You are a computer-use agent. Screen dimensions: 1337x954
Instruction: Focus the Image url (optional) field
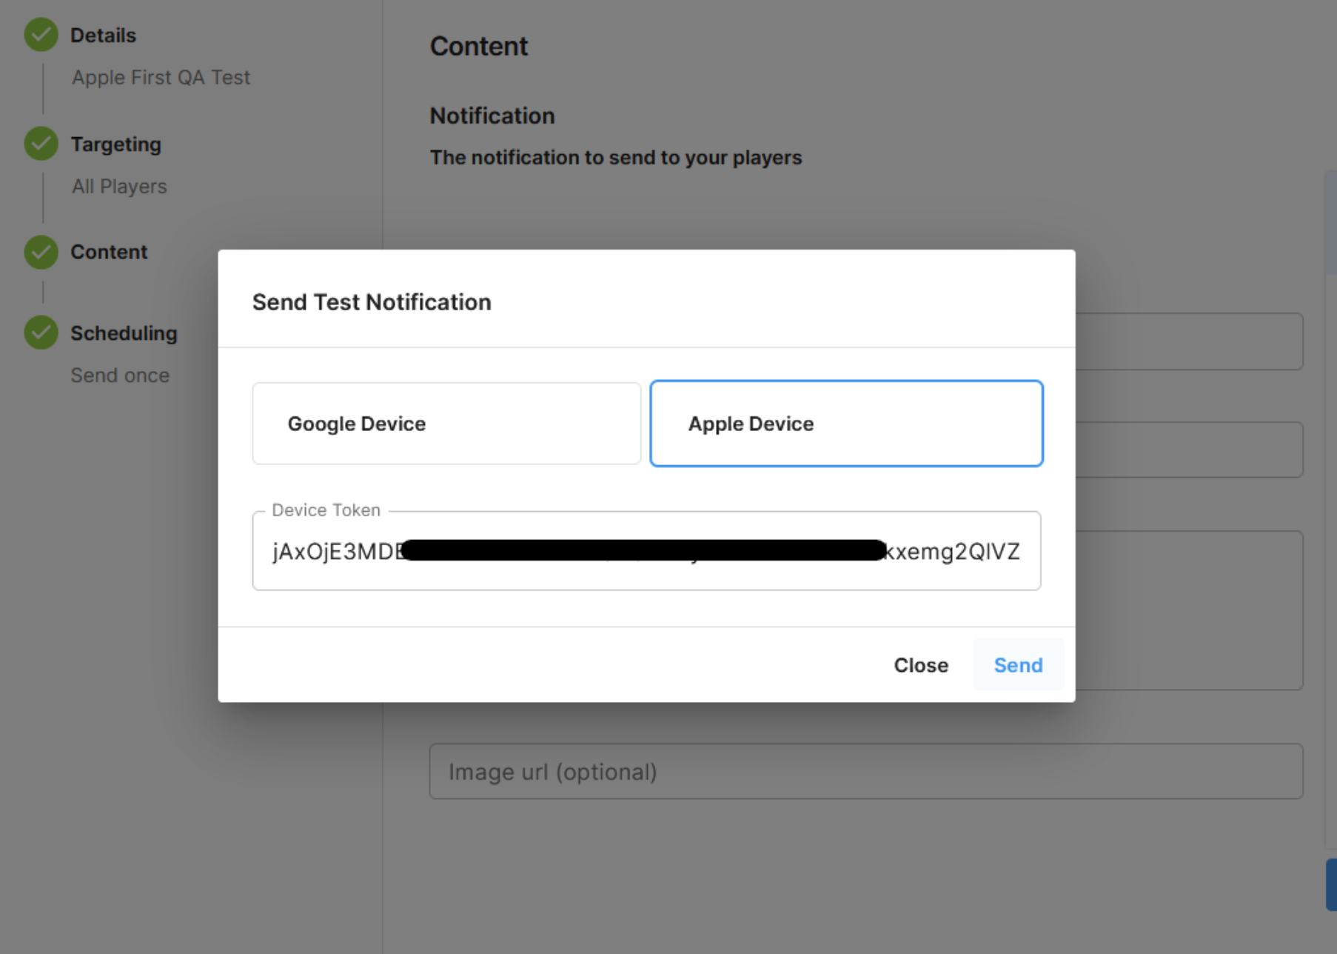(x=865, y=772)
